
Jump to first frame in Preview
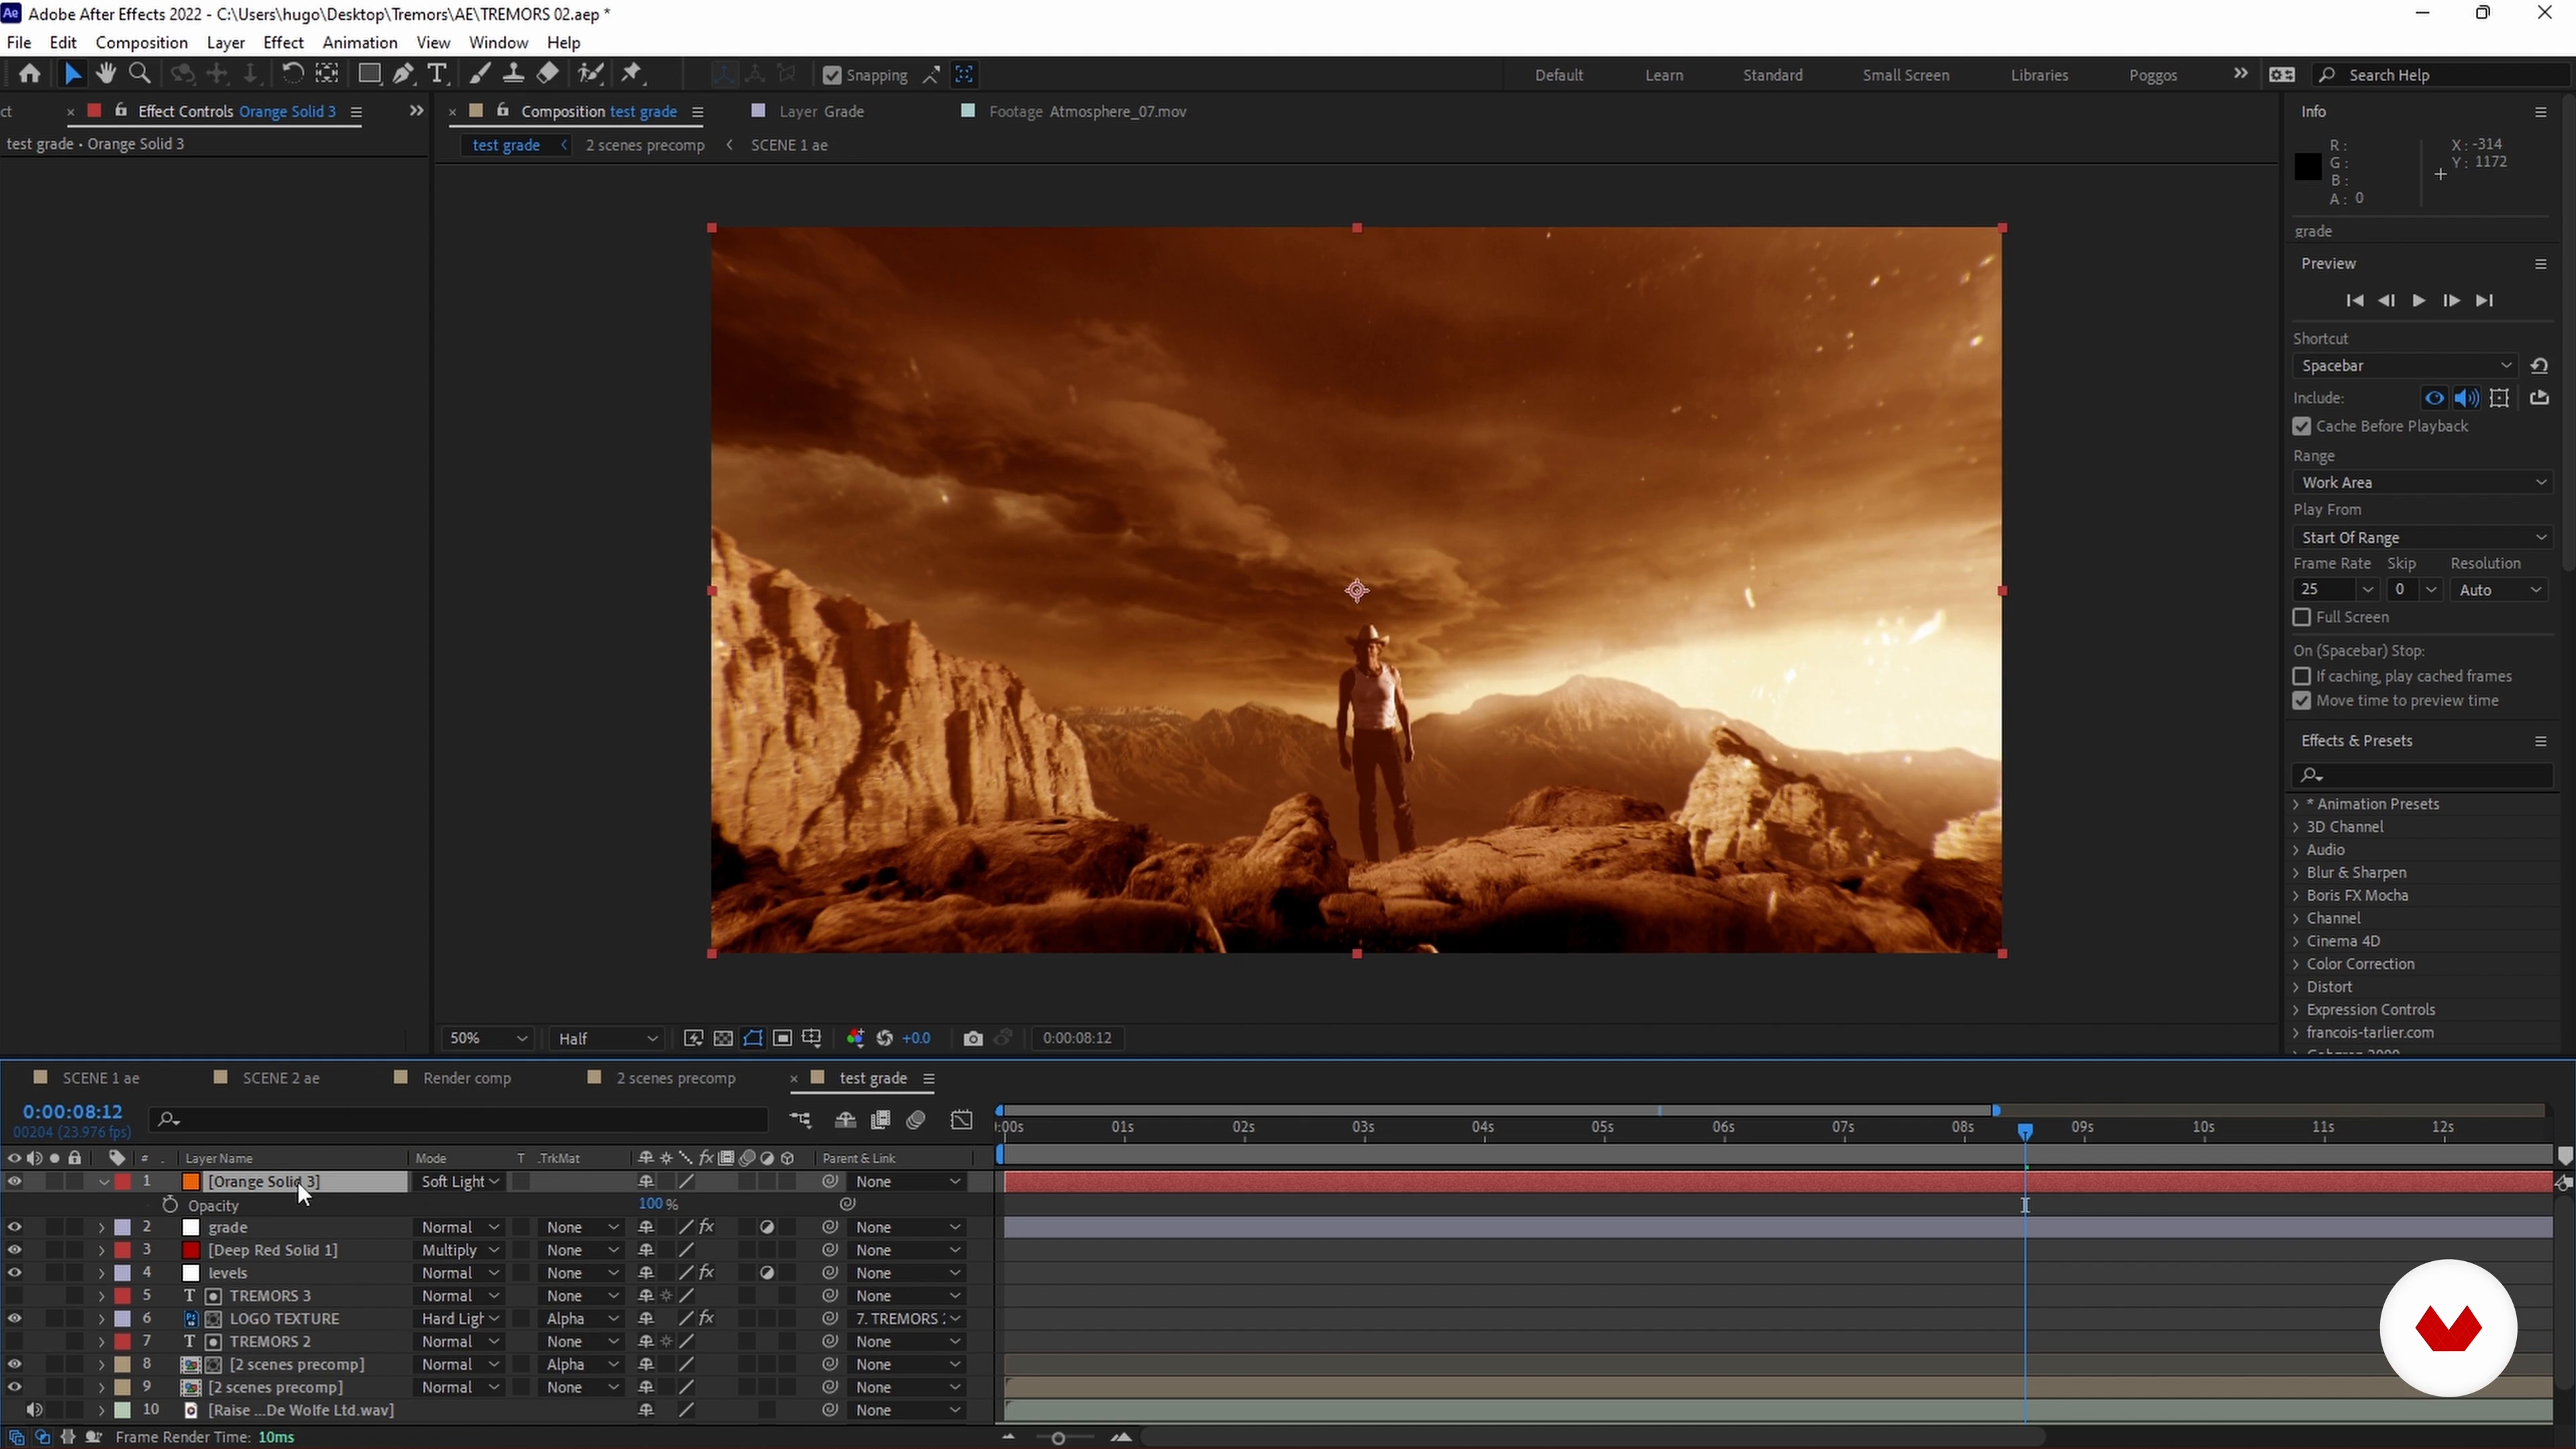point(2355,300)
